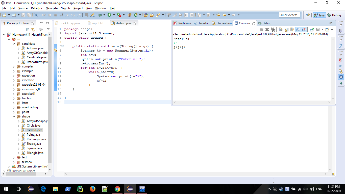Run the program with the green Run button
345x194 pixels.
pyautogui.click(x=109, y=15)
